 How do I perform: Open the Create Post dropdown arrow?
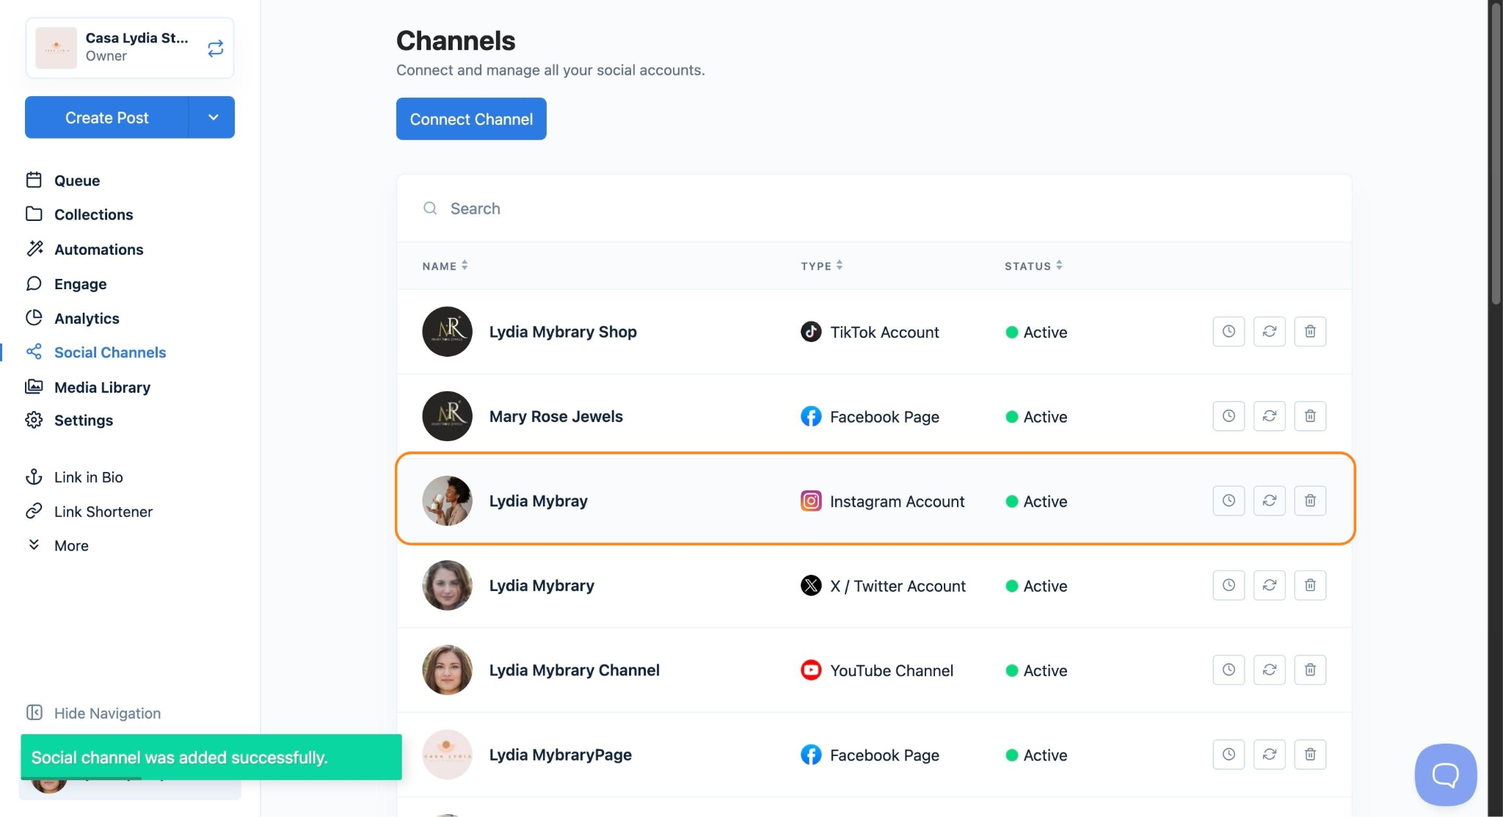tap(212, 117)
